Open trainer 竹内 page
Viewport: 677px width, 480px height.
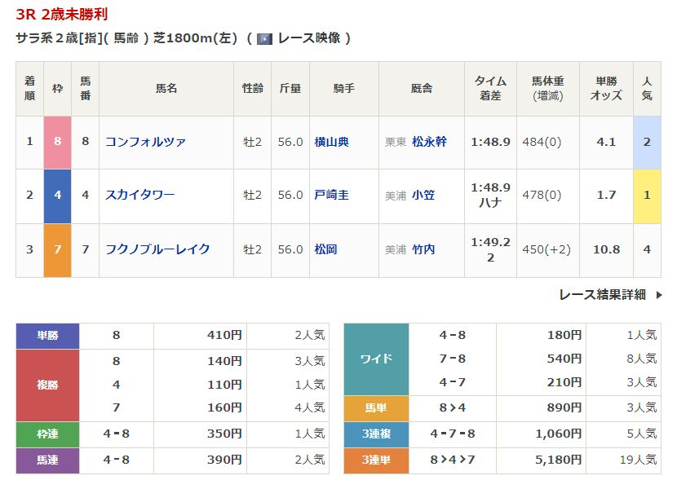tap(423, 249)
